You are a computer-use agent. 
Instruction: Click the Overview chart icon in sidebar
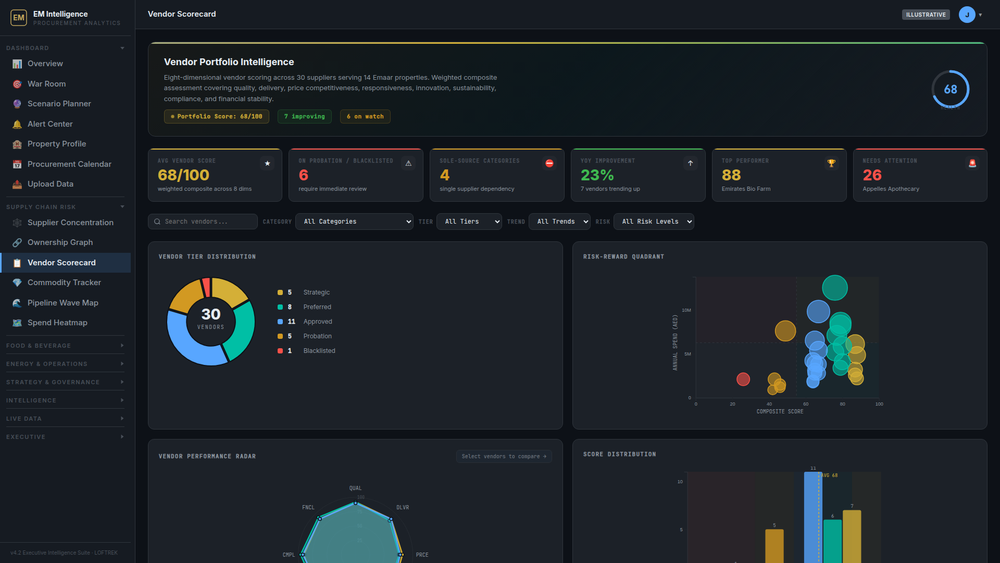pyautogui.click(x=17, y=64)
